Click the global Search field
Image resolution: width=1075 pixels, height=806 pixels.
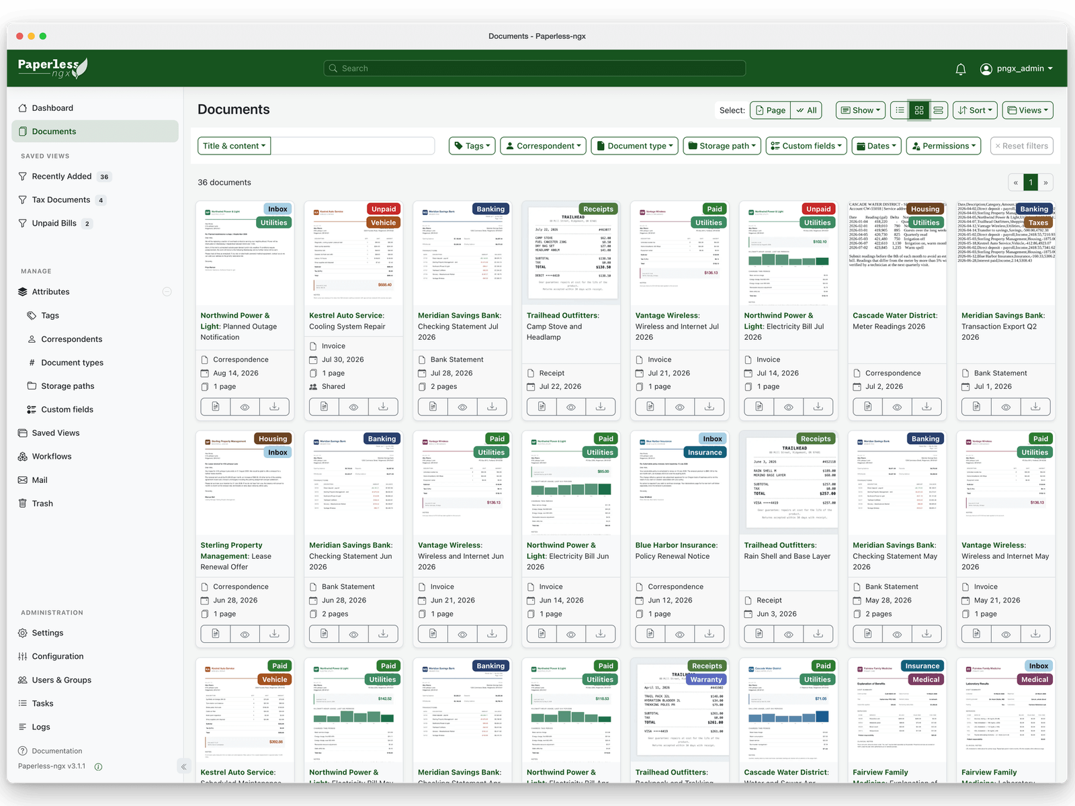535,69
